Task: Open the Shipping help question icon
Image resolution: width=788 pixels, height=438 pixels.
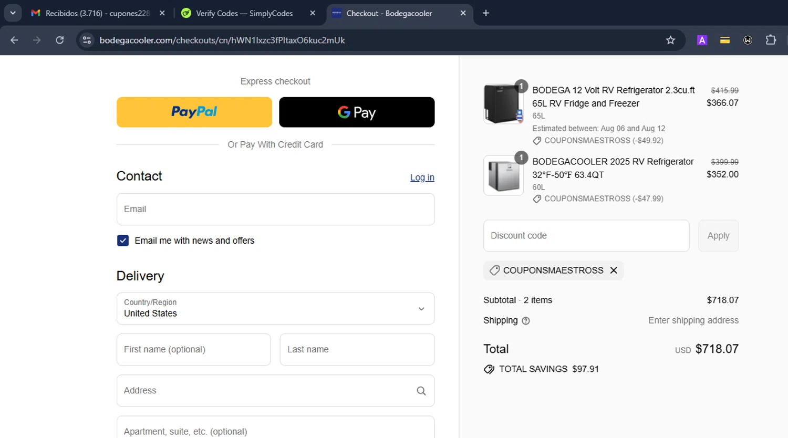Action: pyautogui.click(x=526, y=321)
